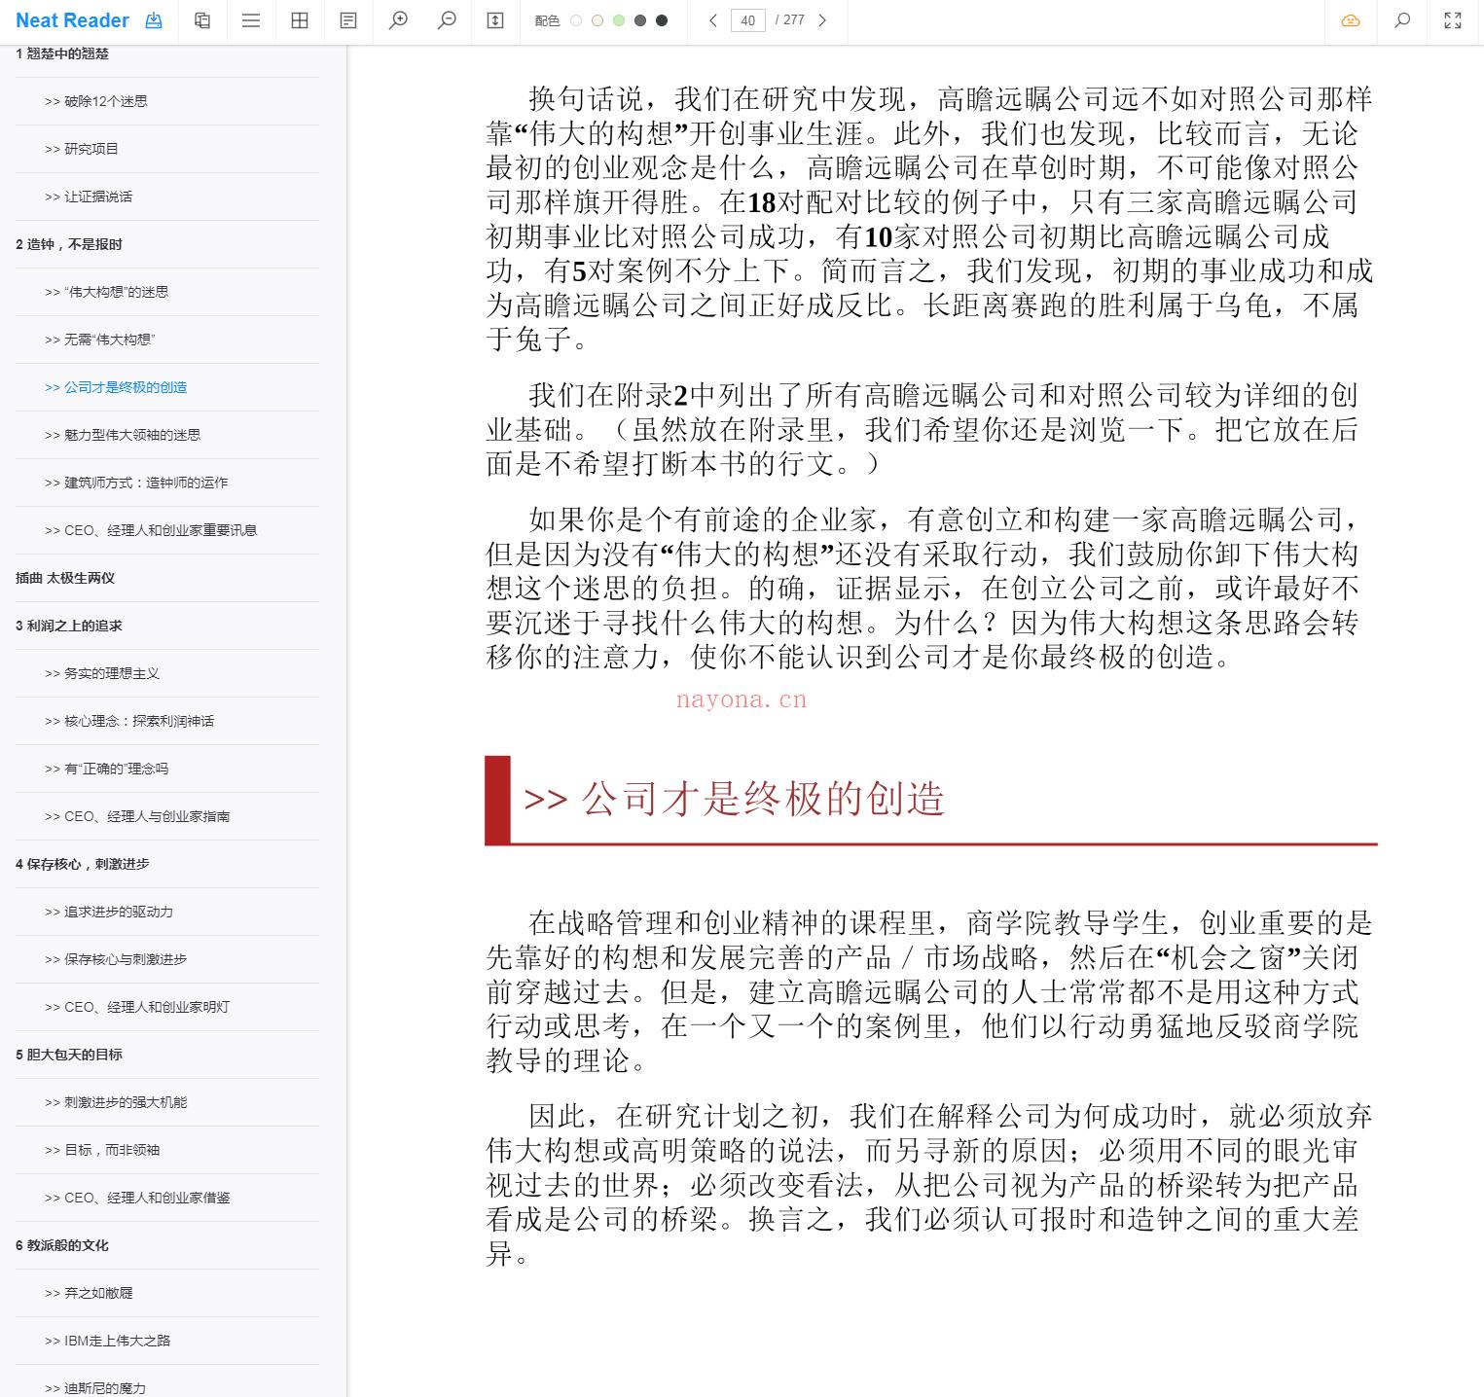Open the search icon in toolbar

point(1402,20)
